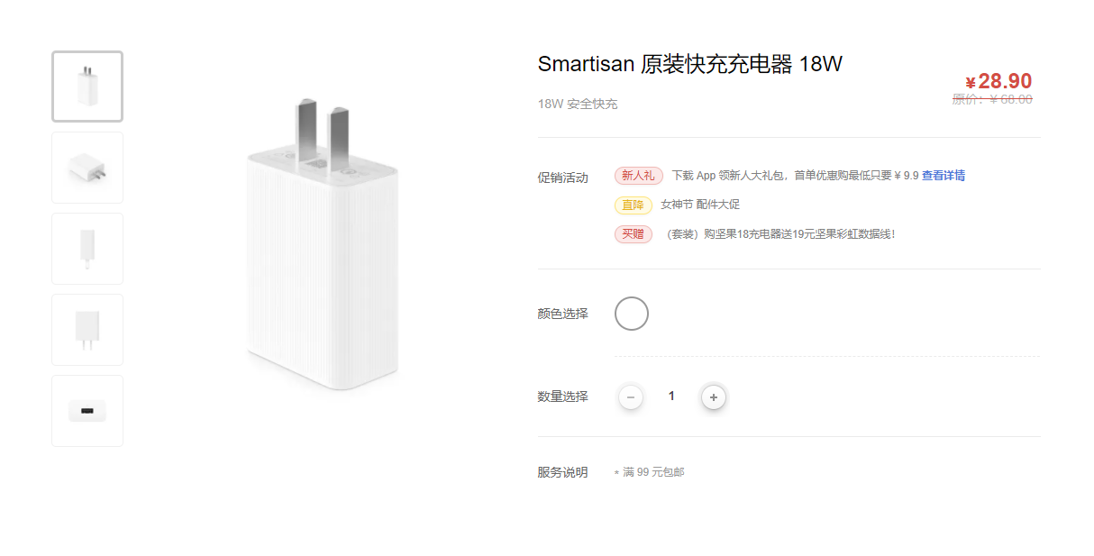The height and width of the screenshot is (556, 1094).
Task: View the angled charger thumbnail
Action: pos(87,168)
